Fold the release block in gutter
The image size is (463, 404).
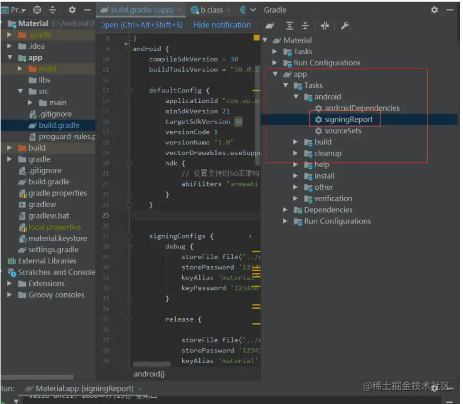[x=129, y=319]
